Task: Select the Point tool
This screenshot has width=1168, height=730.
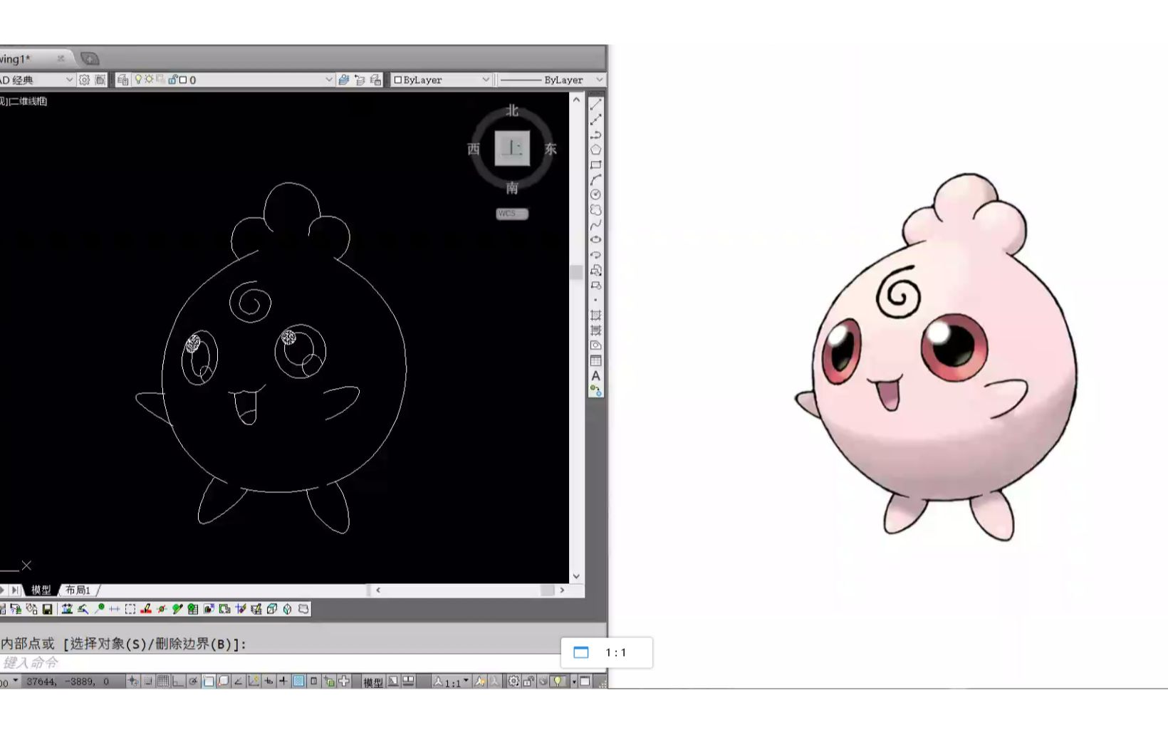Action: coord(596,300)
